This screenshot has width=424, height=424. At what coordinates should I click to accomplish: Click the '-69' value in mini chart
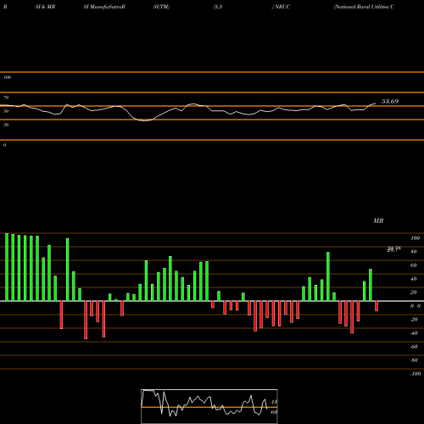coord(274,412)
